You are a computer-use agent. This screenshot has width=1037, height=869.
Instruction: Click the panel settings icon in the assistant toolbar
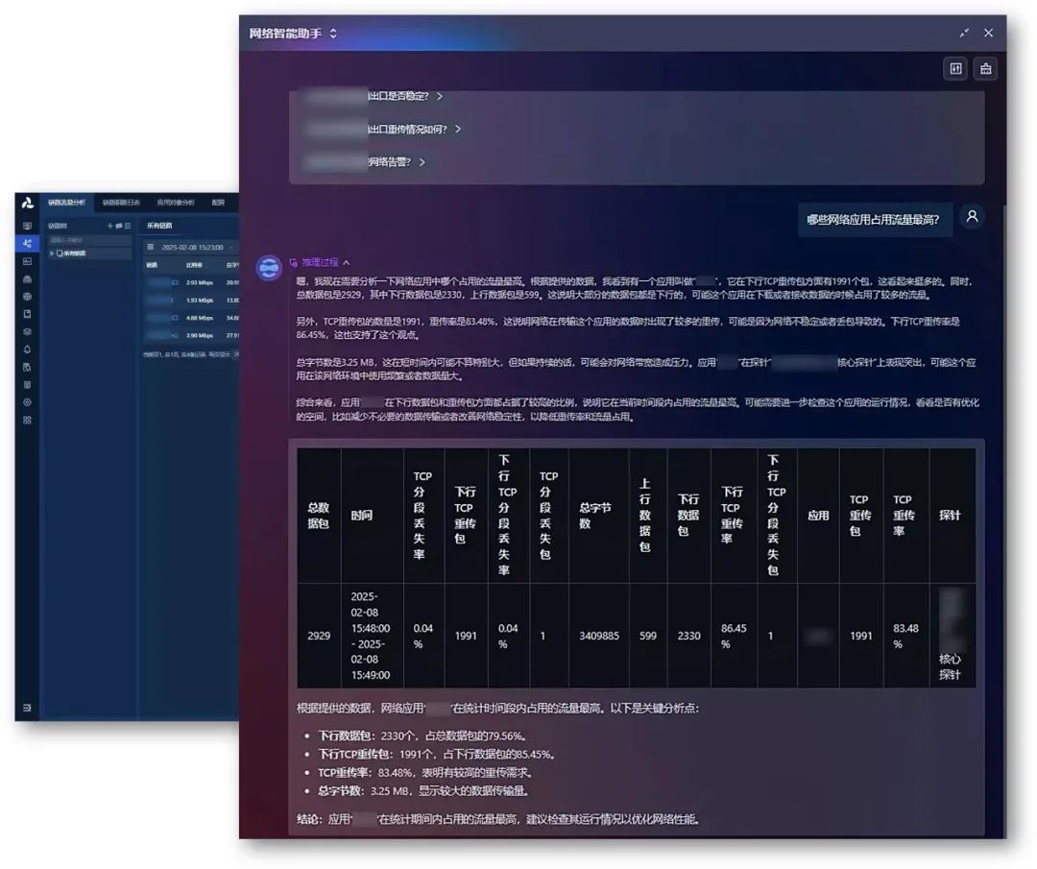[x=955, y=69]
